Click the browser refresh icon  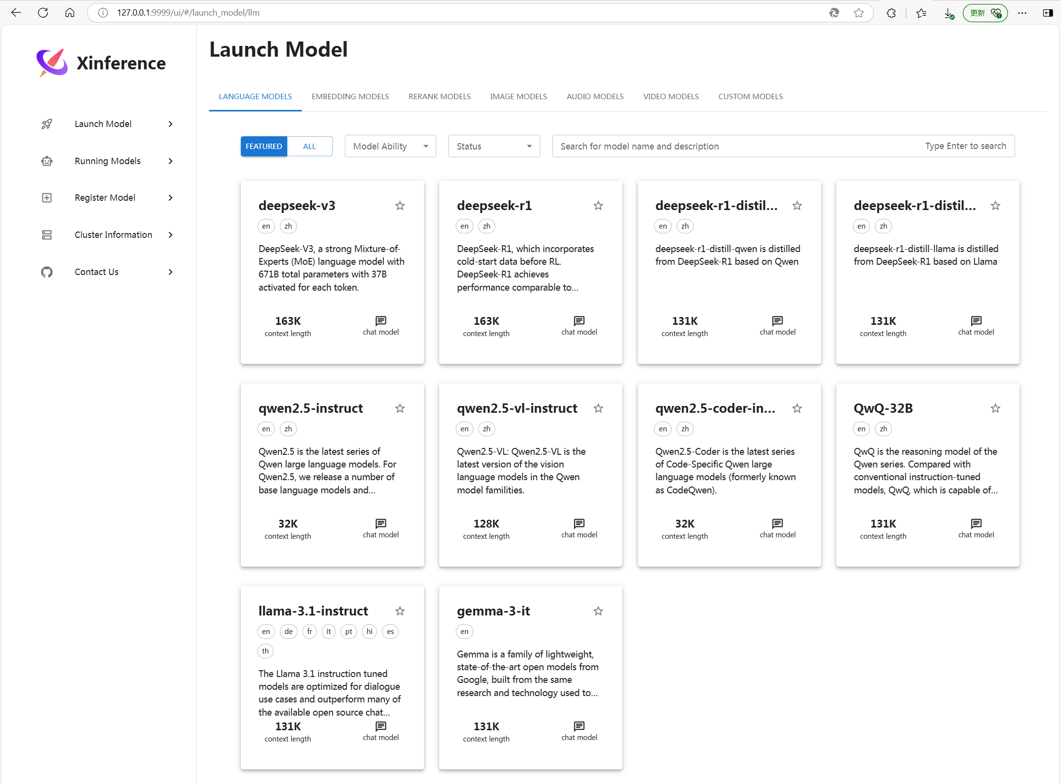[x=43, y=13]
